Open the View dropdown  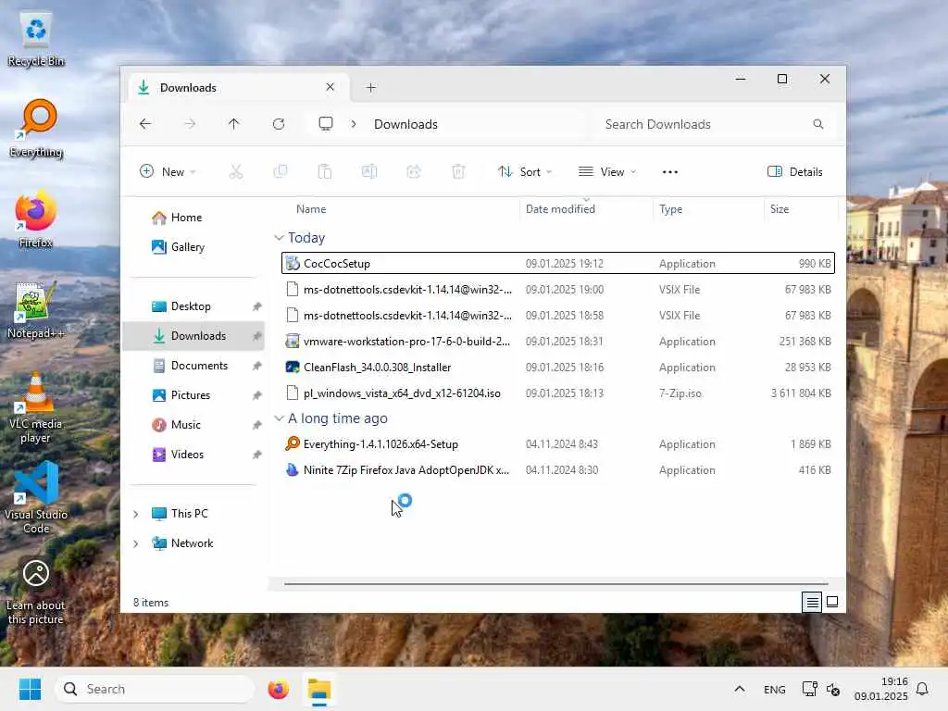[x=607, y=171]
